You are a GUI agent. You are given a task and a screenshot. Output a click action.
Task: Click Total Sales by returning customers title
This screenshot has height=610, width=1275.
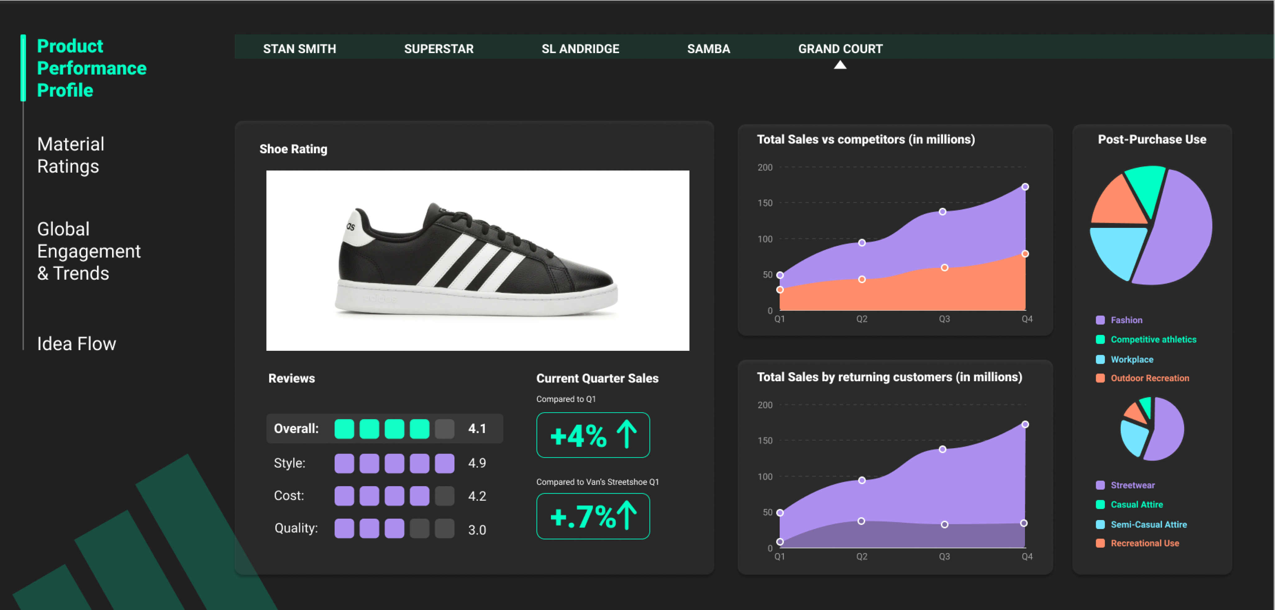point(890,377)
